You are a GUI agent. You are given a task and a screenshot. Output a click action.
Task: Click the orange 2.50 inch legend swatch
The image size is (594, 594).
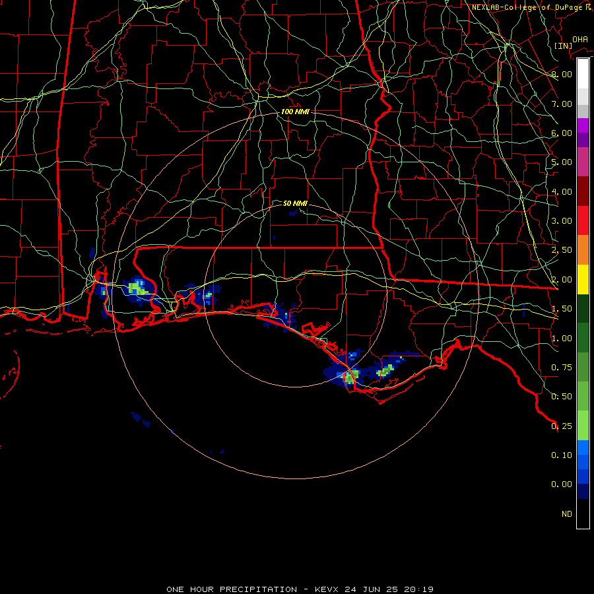[583, 249]
